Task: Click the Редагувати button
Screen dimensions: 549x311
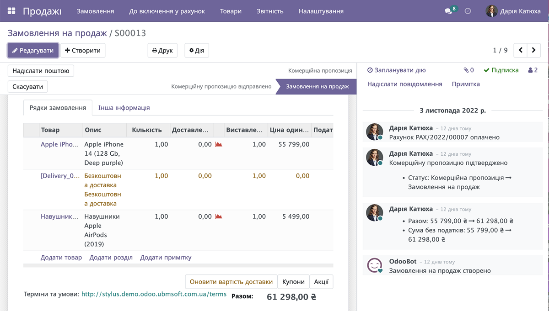Action: [x=32, y=50]
